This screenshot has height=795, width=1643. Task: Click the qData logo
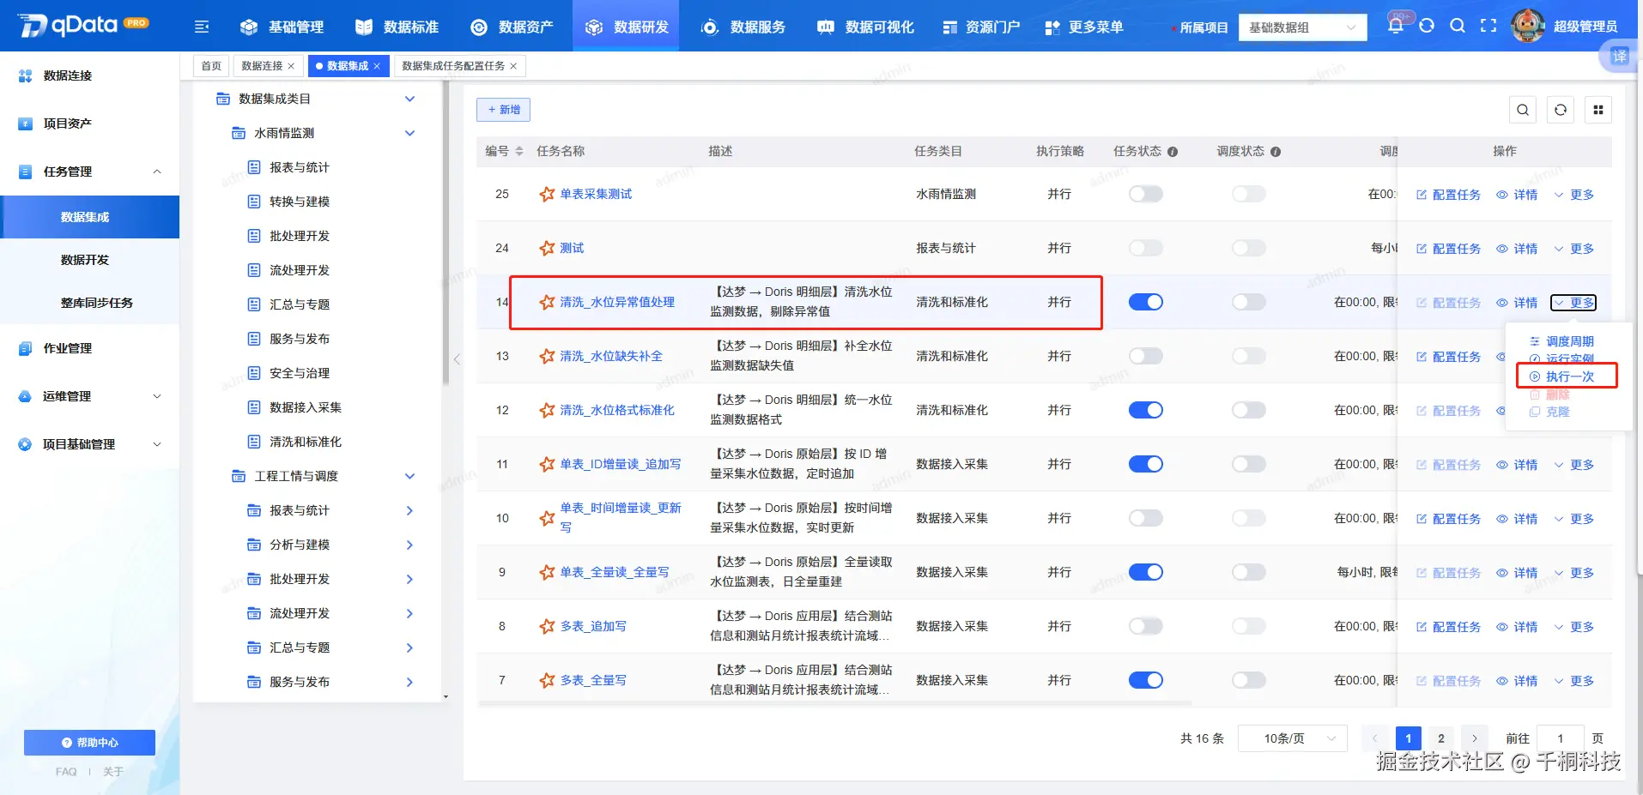click(82, 25)
